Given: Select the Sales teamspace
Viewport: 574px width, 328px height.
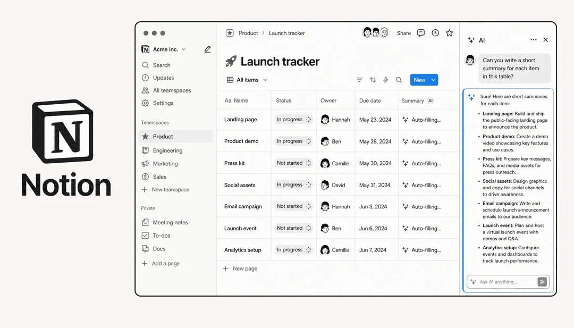Looking at the screenshot, I should (154, 177).
